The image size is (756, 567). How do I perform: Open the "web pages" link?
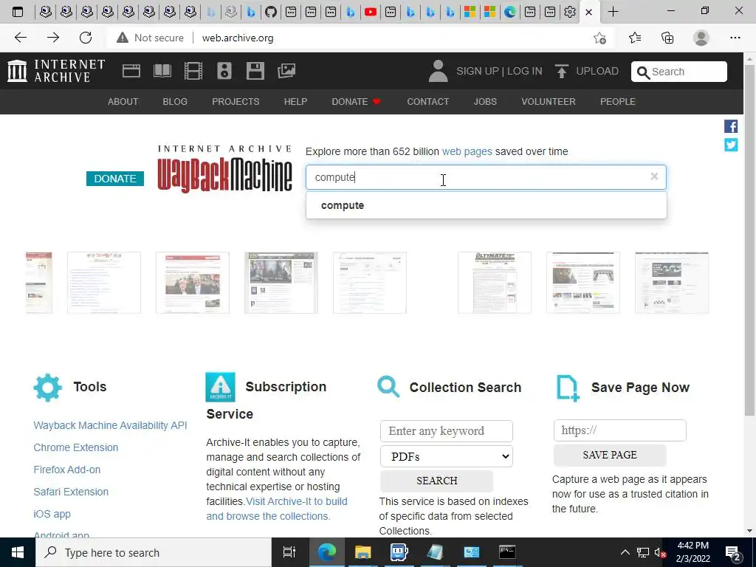pyautogui.click(x=467, y=151)
